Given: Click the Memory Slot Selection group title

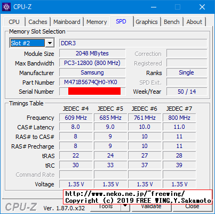Looking at the screenshot, I should [x=37, y=31].
